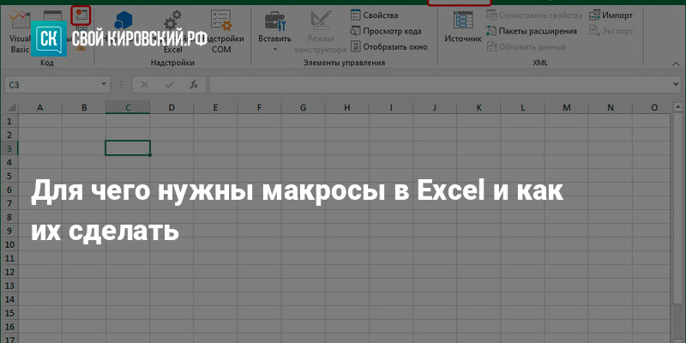Image resolution: width=686 pixels, height=343 pixels.
Task: Select column I header
Action: tap(391, 108)
